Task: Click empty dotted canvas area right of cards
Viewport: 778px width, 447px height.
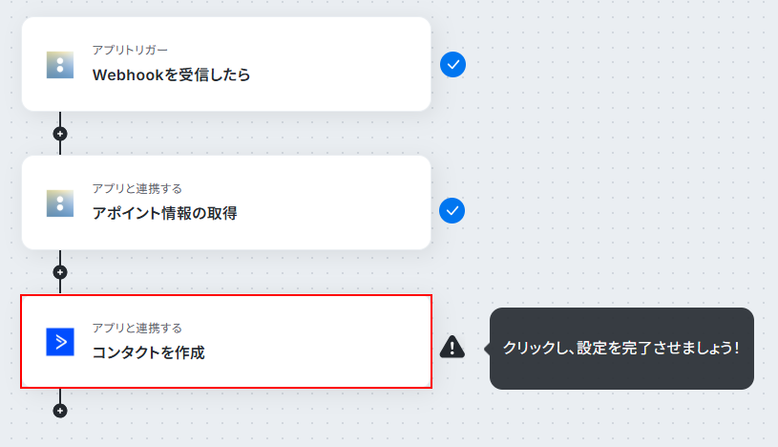Action: click(x=620, y=149)
